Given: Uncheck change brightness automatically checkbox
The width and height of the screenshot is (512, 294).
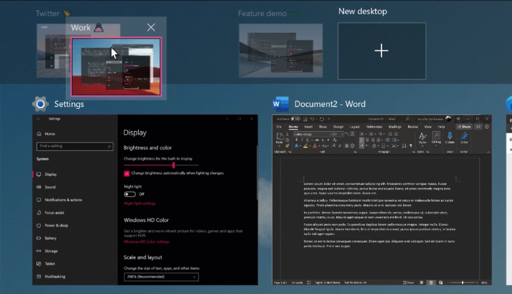Looking at the screenshot, I should click(x=127, y=173).
